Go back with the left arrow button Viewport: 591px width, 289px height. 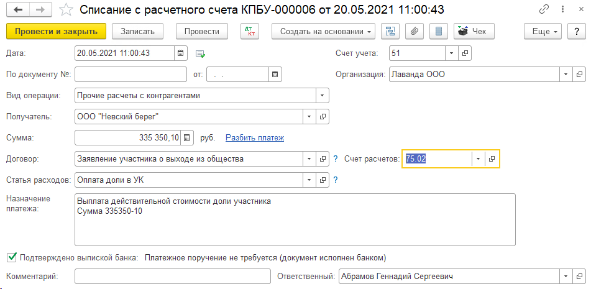[x=18, y=10]
